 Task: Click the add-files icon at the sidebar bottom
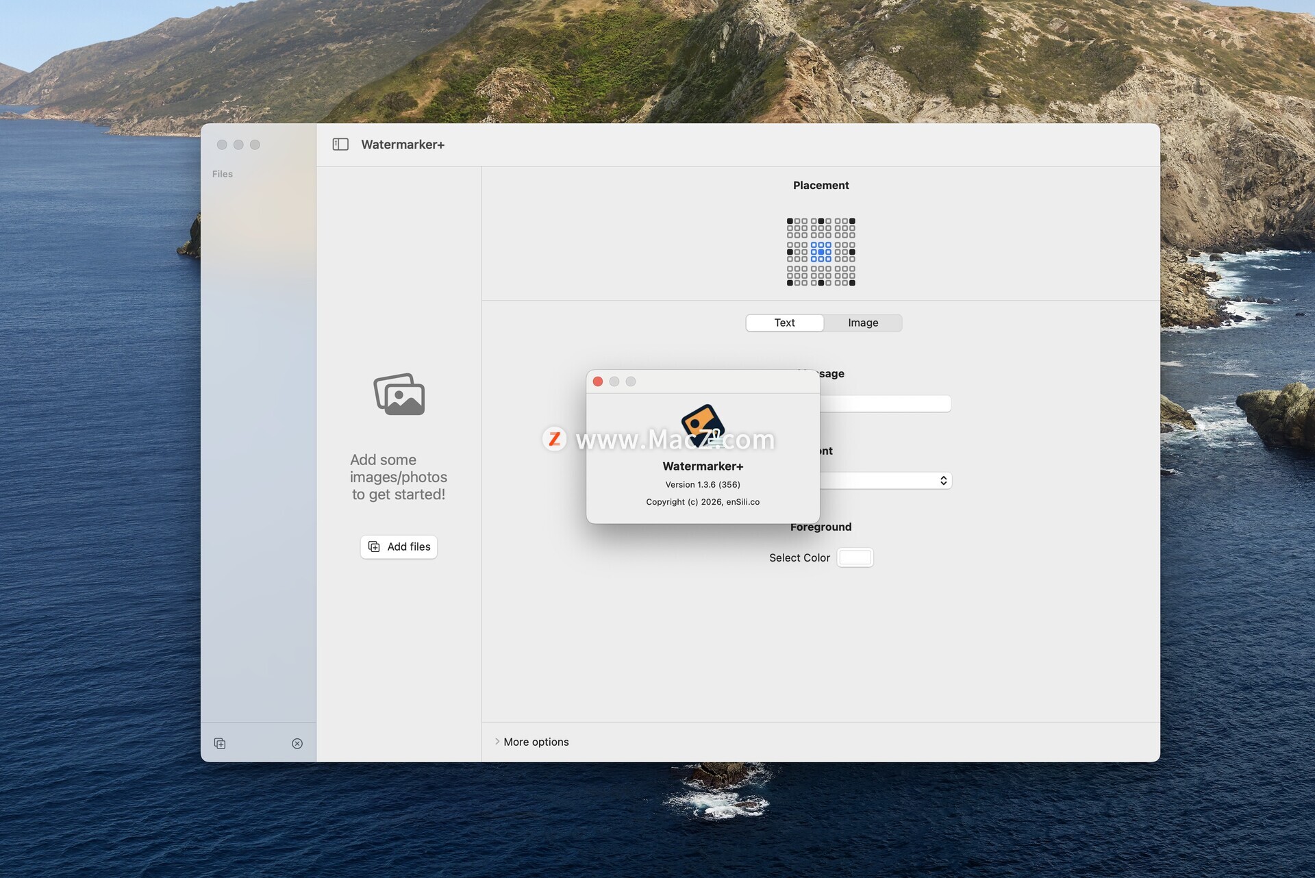[x=220, y=744]
